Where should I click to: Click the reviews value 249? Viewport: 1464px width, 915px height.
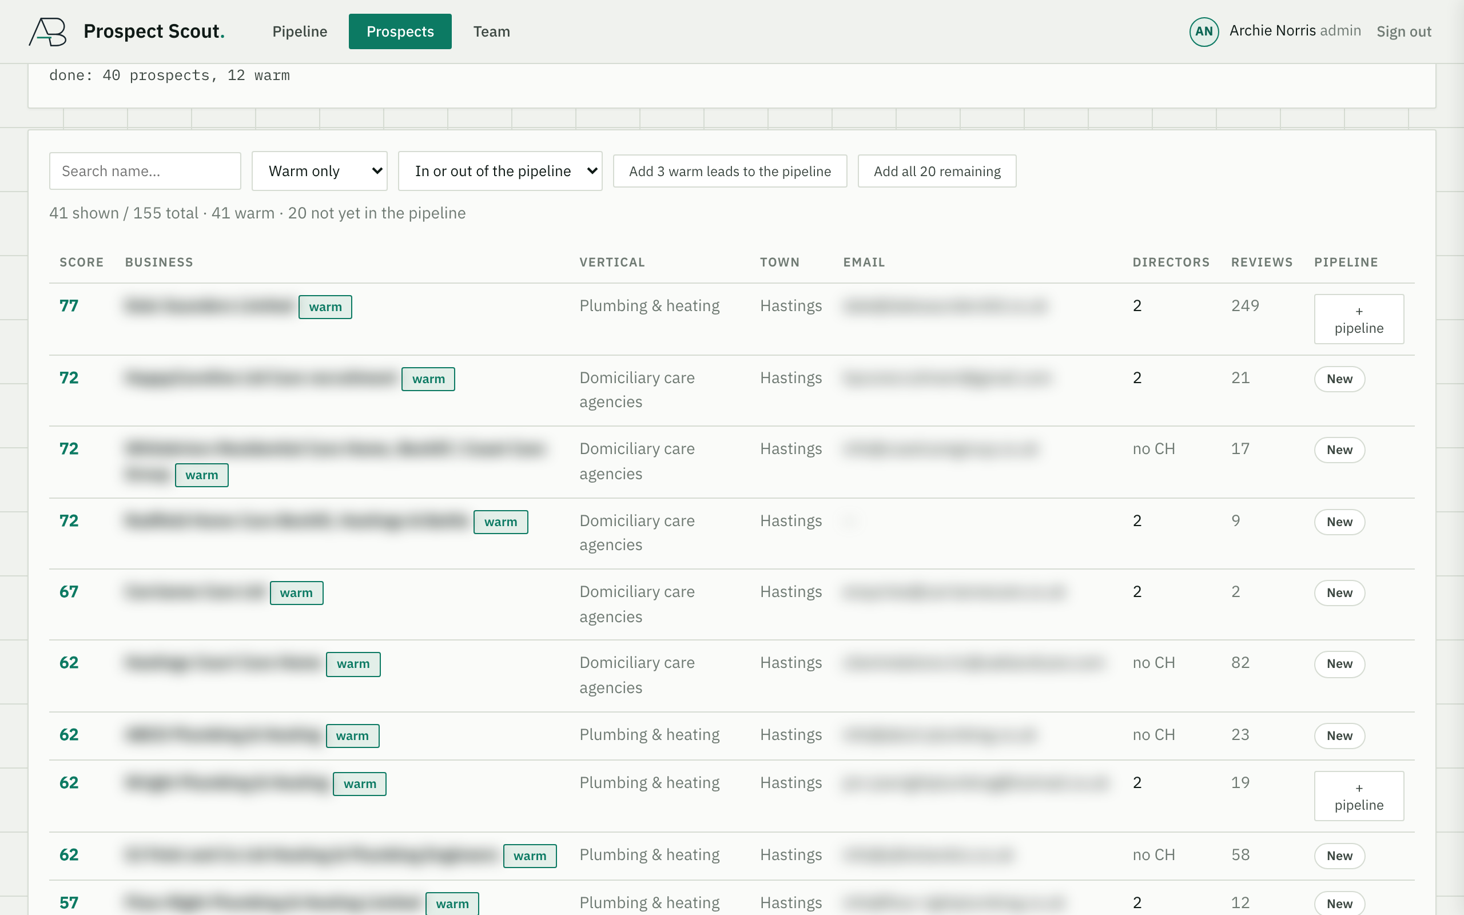pos(1245,305)
